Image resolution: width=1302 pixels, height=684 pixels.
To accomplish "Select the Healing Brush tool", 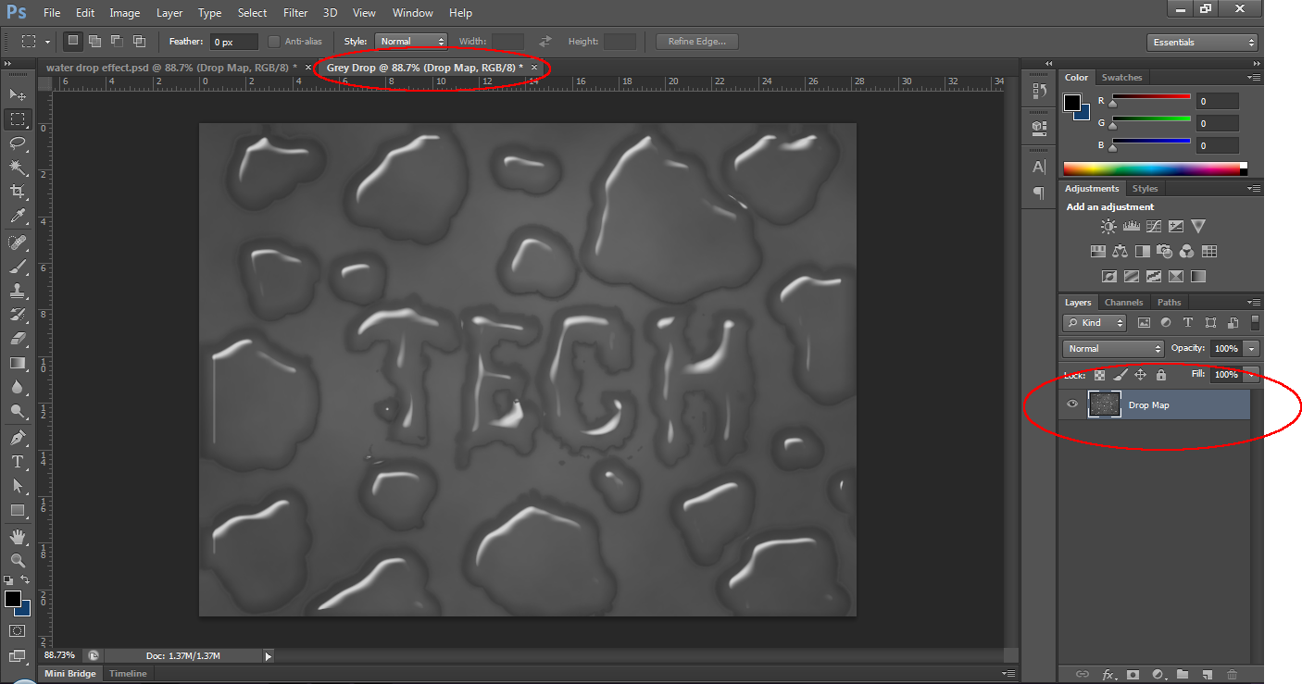I will (x=18, y=242).
